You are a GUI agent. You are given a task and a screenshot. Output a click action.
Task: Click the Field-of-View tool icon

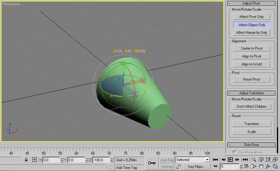(254, 166)
